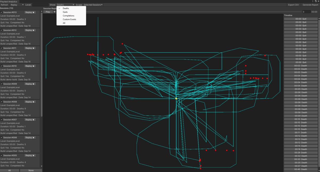
Task: Click the yellow spawn point marker
Action: (176, 99)
